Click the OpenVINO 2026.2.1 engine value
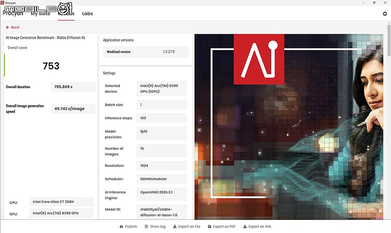391x233 pixels. pyautogui.click(x=161, y=194)
